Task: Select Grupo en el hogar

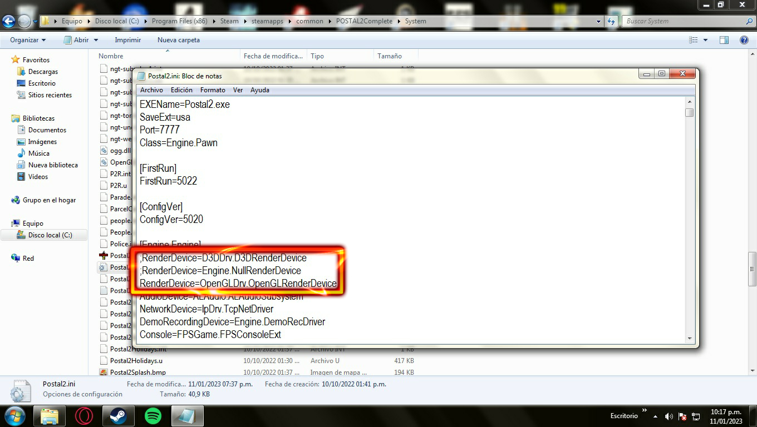Action: (x=49, y=200)
